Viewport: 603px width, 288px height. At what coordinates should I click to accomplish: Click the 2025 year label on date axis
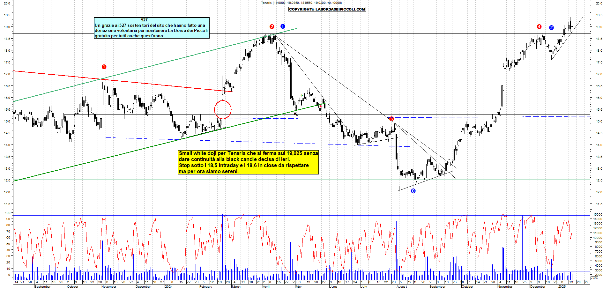coord(562,286)
